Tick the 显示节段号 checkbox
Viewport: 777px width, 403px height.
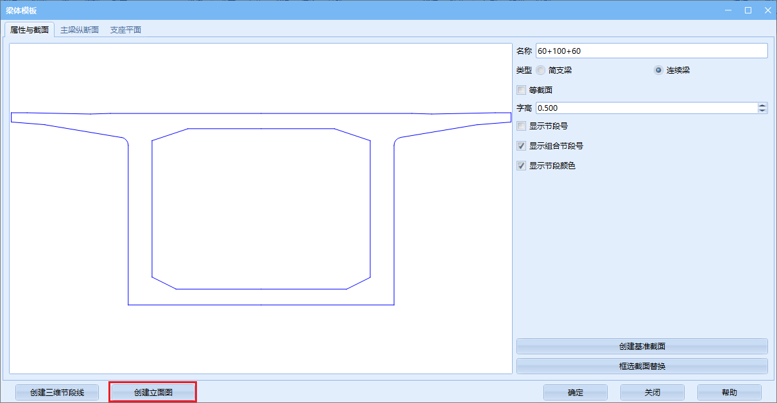(x=522, y=126)
